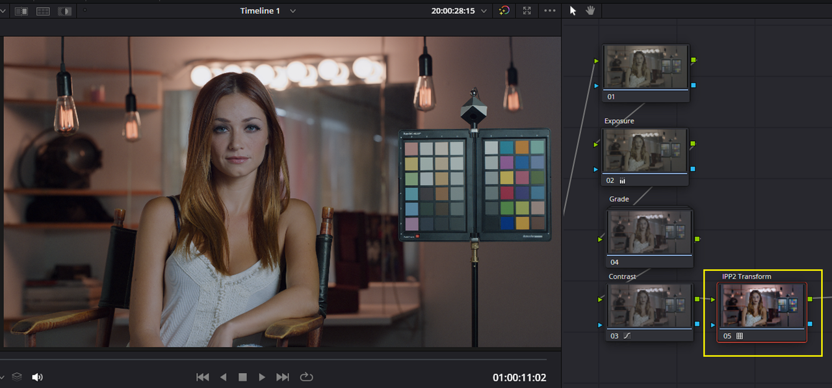Click the 01:00:11:02 record timecode
832x388 pixels.
[x=519, y=377]
